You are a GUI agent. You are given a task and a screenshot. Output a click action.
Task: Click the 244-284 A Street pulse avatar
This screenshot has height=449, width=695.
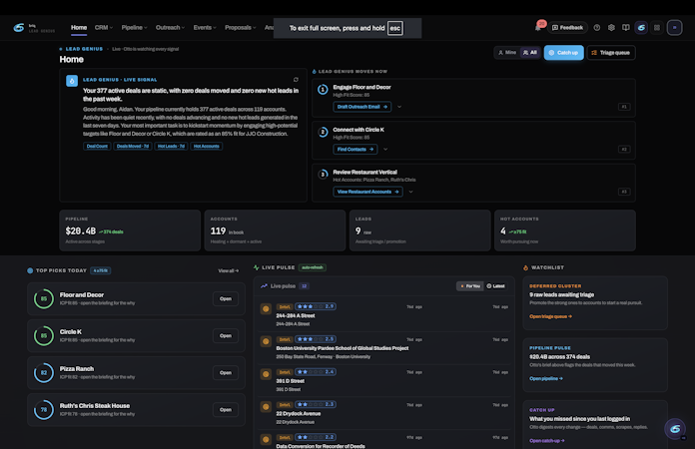[266, 309]
